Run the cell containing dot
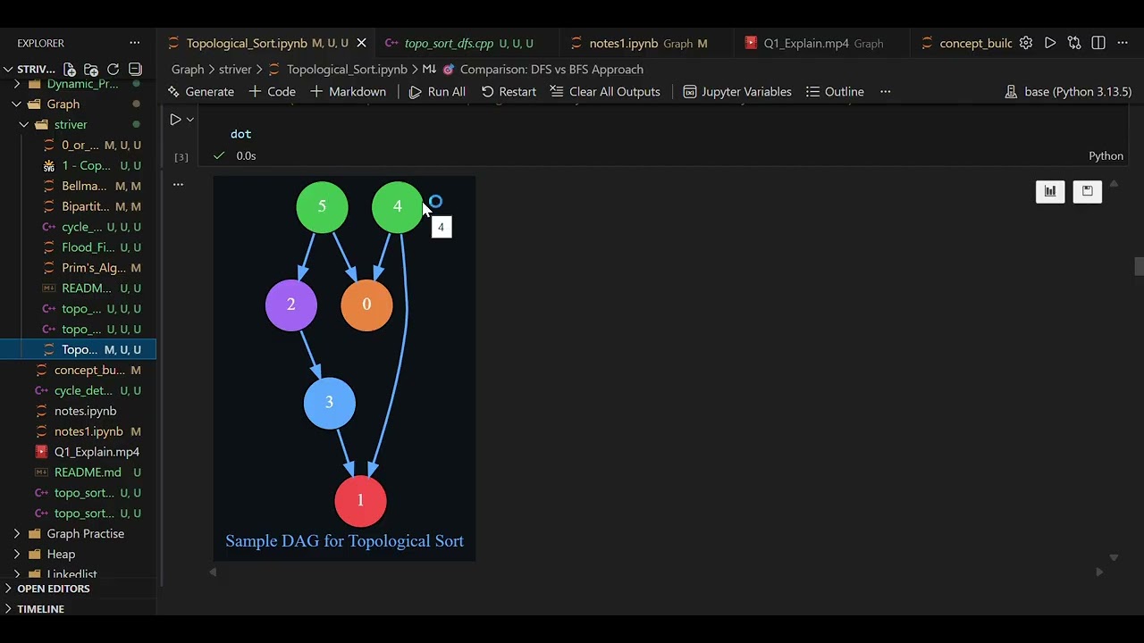This screenshot has height=643, width=1144. [x=175, y=119]
